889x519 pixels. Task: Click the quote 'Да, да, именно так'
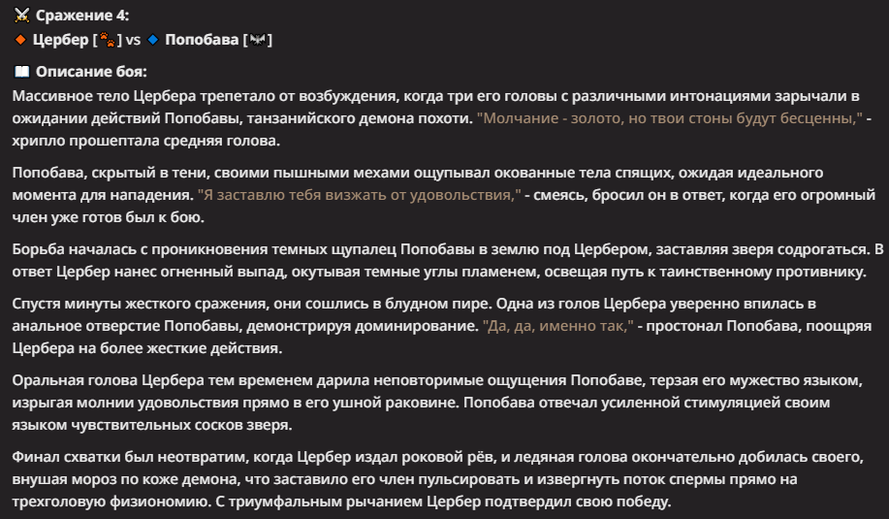[x=557, y=326]
